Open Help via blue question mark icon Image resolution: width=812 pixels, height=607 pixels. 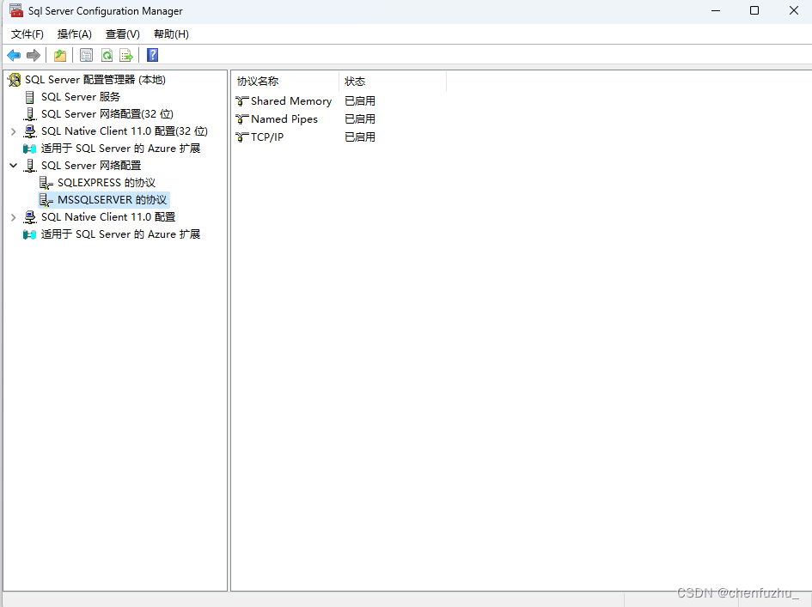(x=152, y=55)
